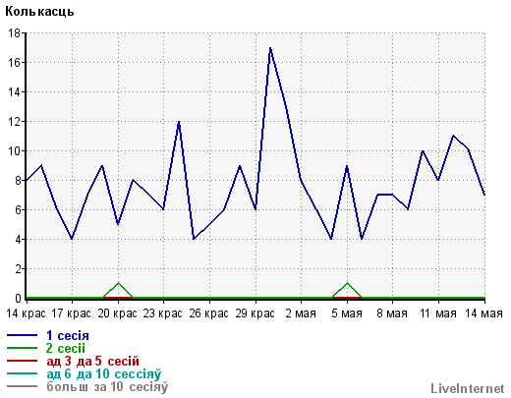Click green bump at 5 мая

[347, 283]
